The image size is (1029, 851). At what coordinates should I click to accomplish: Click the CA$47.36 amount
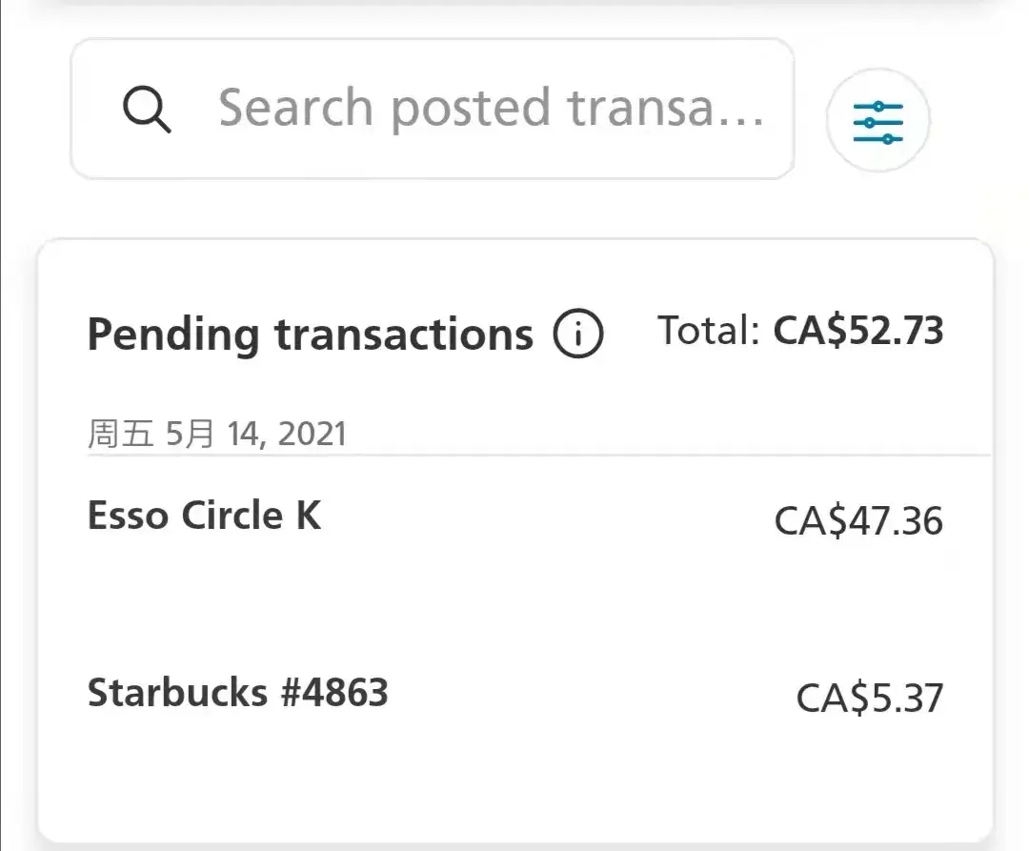pyautogui.click(x=857, y=521)
